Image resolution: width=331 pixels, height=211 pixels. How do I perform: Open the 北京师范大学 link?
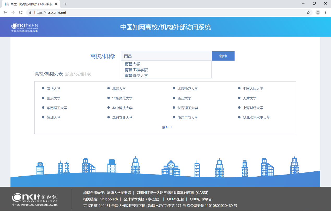(188, 89)
